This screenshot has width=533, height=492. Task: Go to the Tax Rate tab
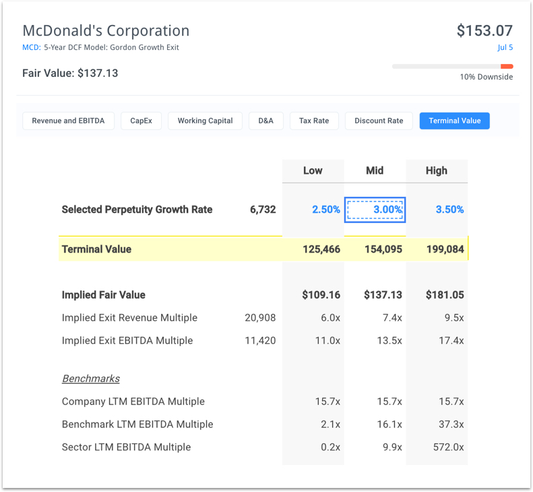click(x=314, y=121)
